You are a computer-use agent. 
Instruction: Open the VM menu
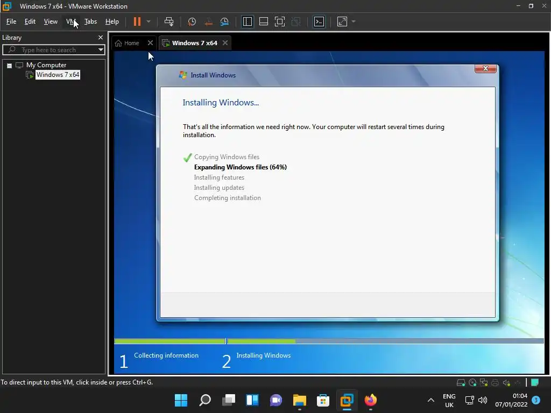(x=70, y=22)
